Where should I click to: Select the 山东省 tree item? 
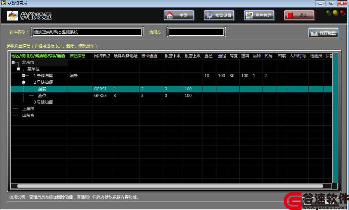pos(28,115)
